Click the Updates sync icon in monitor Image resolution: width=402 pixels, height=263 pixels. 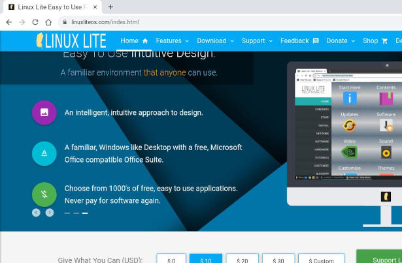pyautogui.click(x=350, y=126)
